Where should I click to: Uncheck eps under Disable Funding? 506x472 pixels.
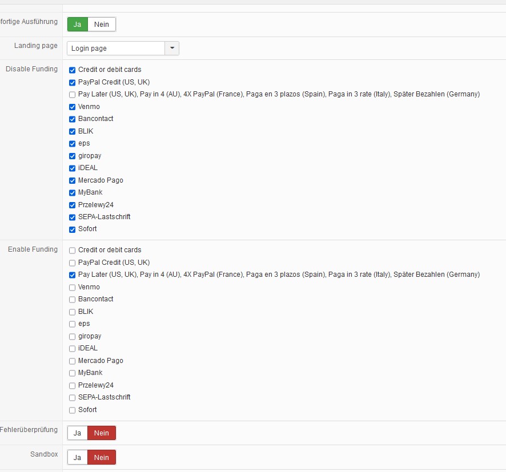click(x=73, y=144)
